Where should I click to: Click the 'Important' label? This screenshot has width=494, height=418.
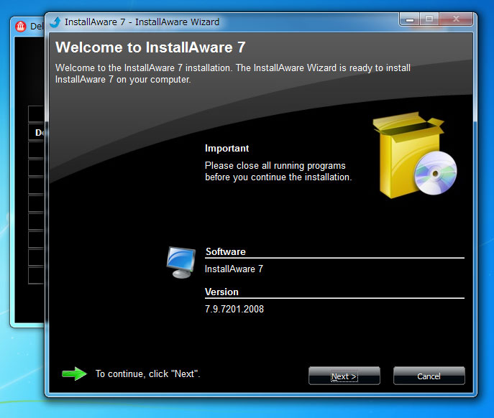227,148
